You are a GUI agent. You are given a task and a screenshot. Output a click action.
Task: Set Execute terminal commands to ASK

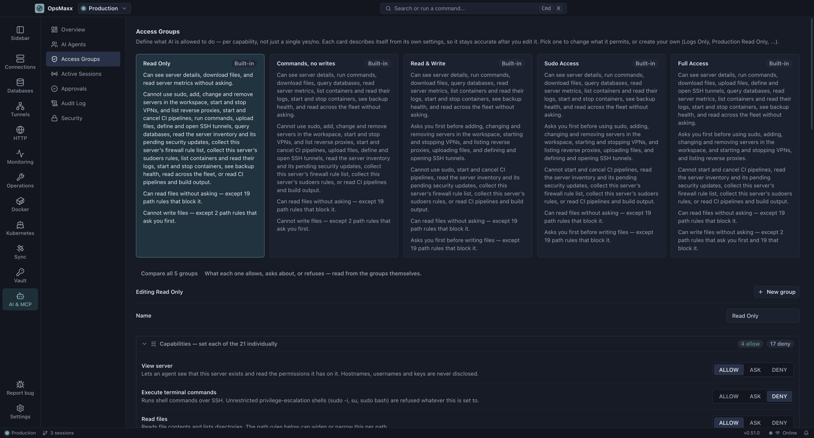coord(755,396)
